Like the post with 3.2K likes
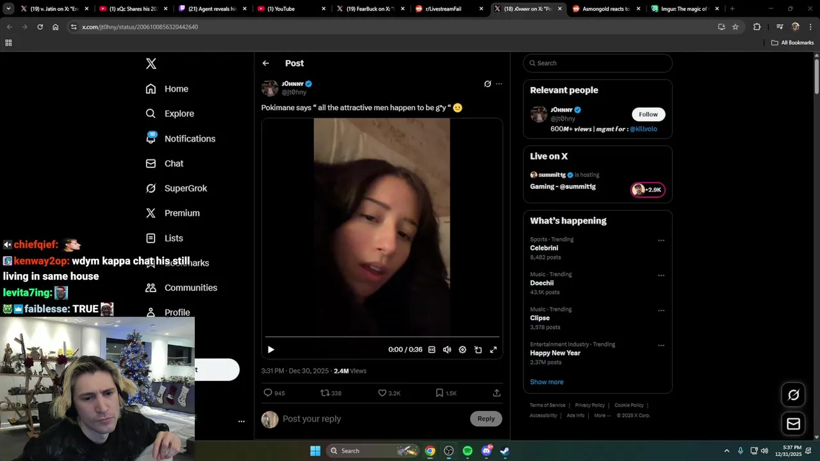The width and height of the screenshot is (820, 461). tap(389, 393)
